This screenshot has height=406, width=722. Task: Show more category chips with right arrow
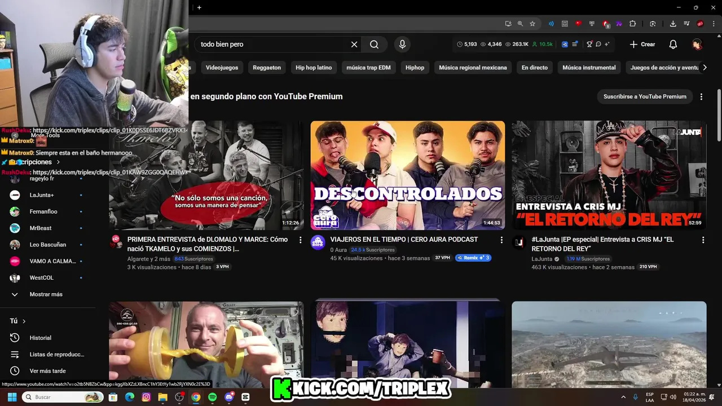[705, 68]
